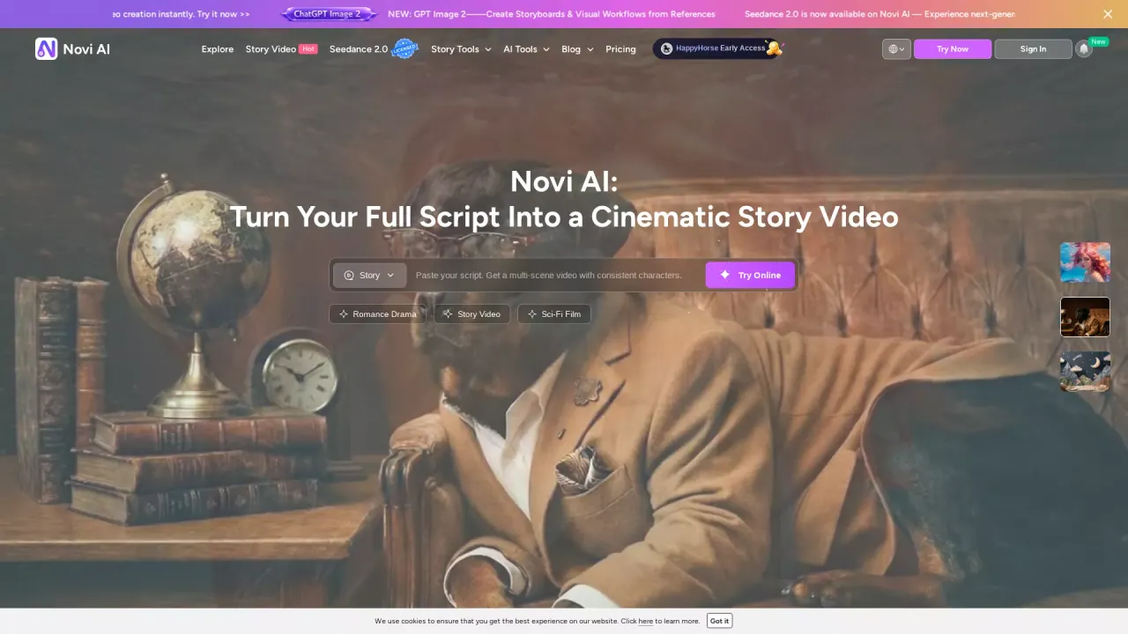This screenshot has width=1128, height=634.
Task: Click the Try Now button
Action: point(953,49)
